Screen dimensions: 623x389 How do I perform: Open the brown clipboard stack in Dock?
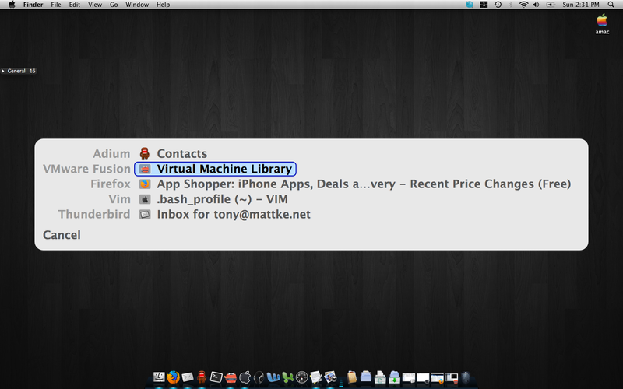[352, 377]
